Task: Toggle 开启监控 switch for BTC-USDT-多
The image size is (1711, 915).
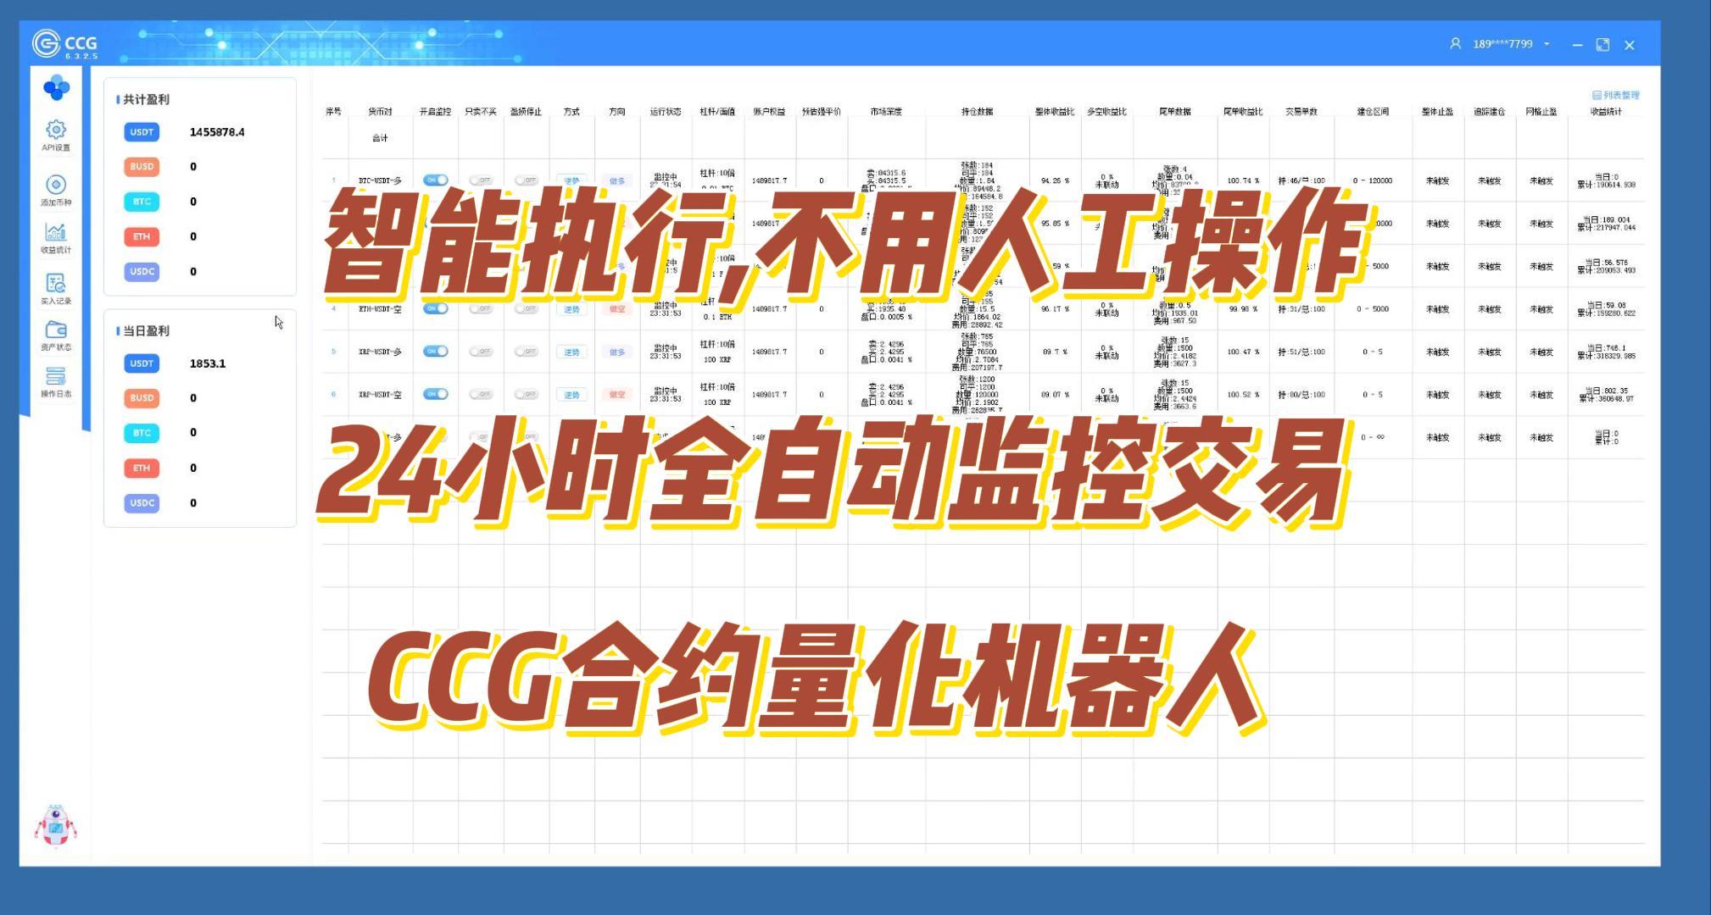Action: [x=436, y=180]
